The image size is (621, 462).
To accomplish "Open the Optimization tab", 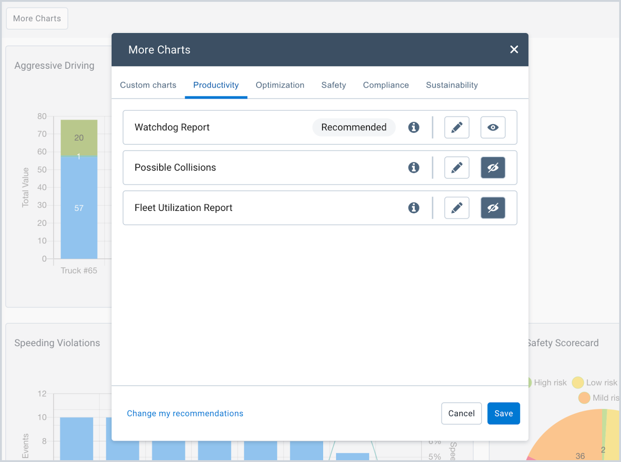I will (280, 85).
